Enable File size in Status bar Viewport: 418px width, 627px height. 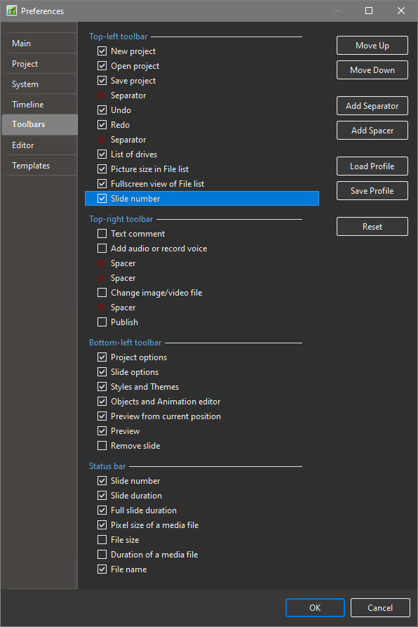tap(102, 540)
